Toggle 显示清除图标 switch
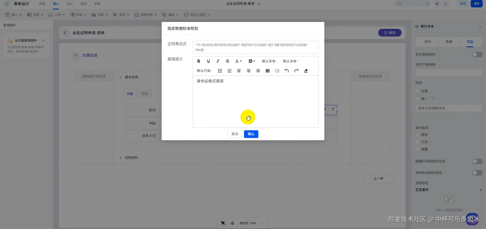 (x=477, y=54)
